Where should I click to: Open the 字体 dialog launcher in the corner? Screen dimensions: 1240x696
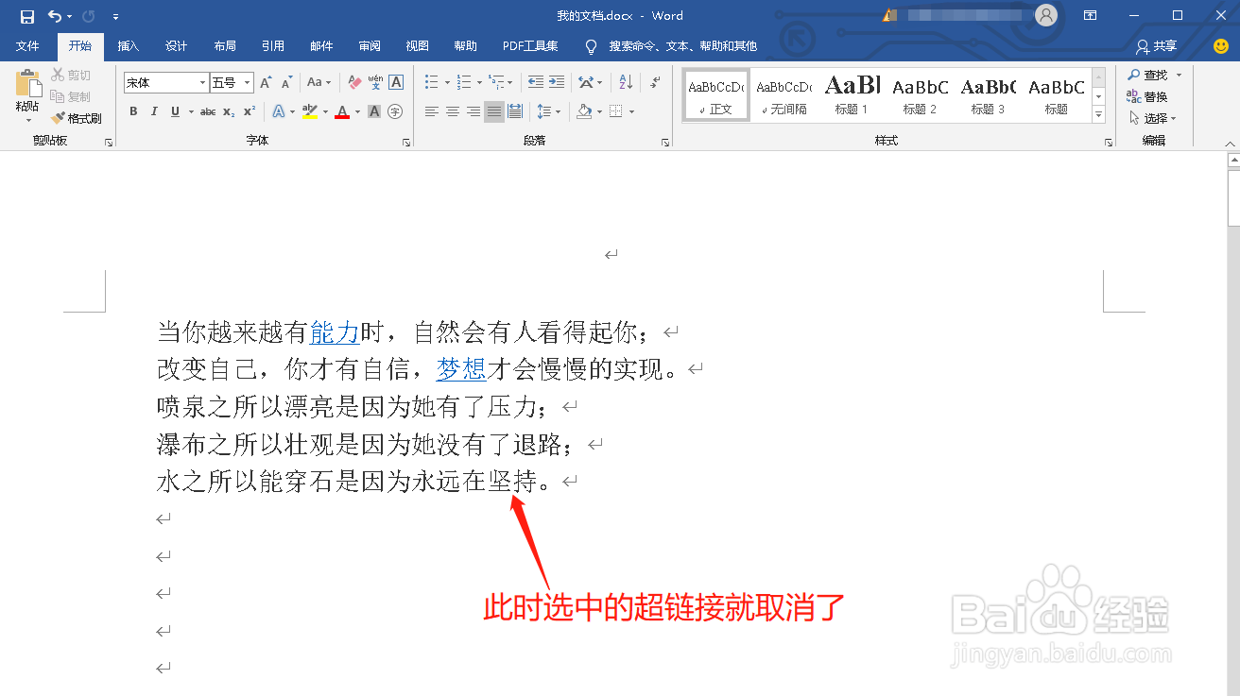[407, 140]
